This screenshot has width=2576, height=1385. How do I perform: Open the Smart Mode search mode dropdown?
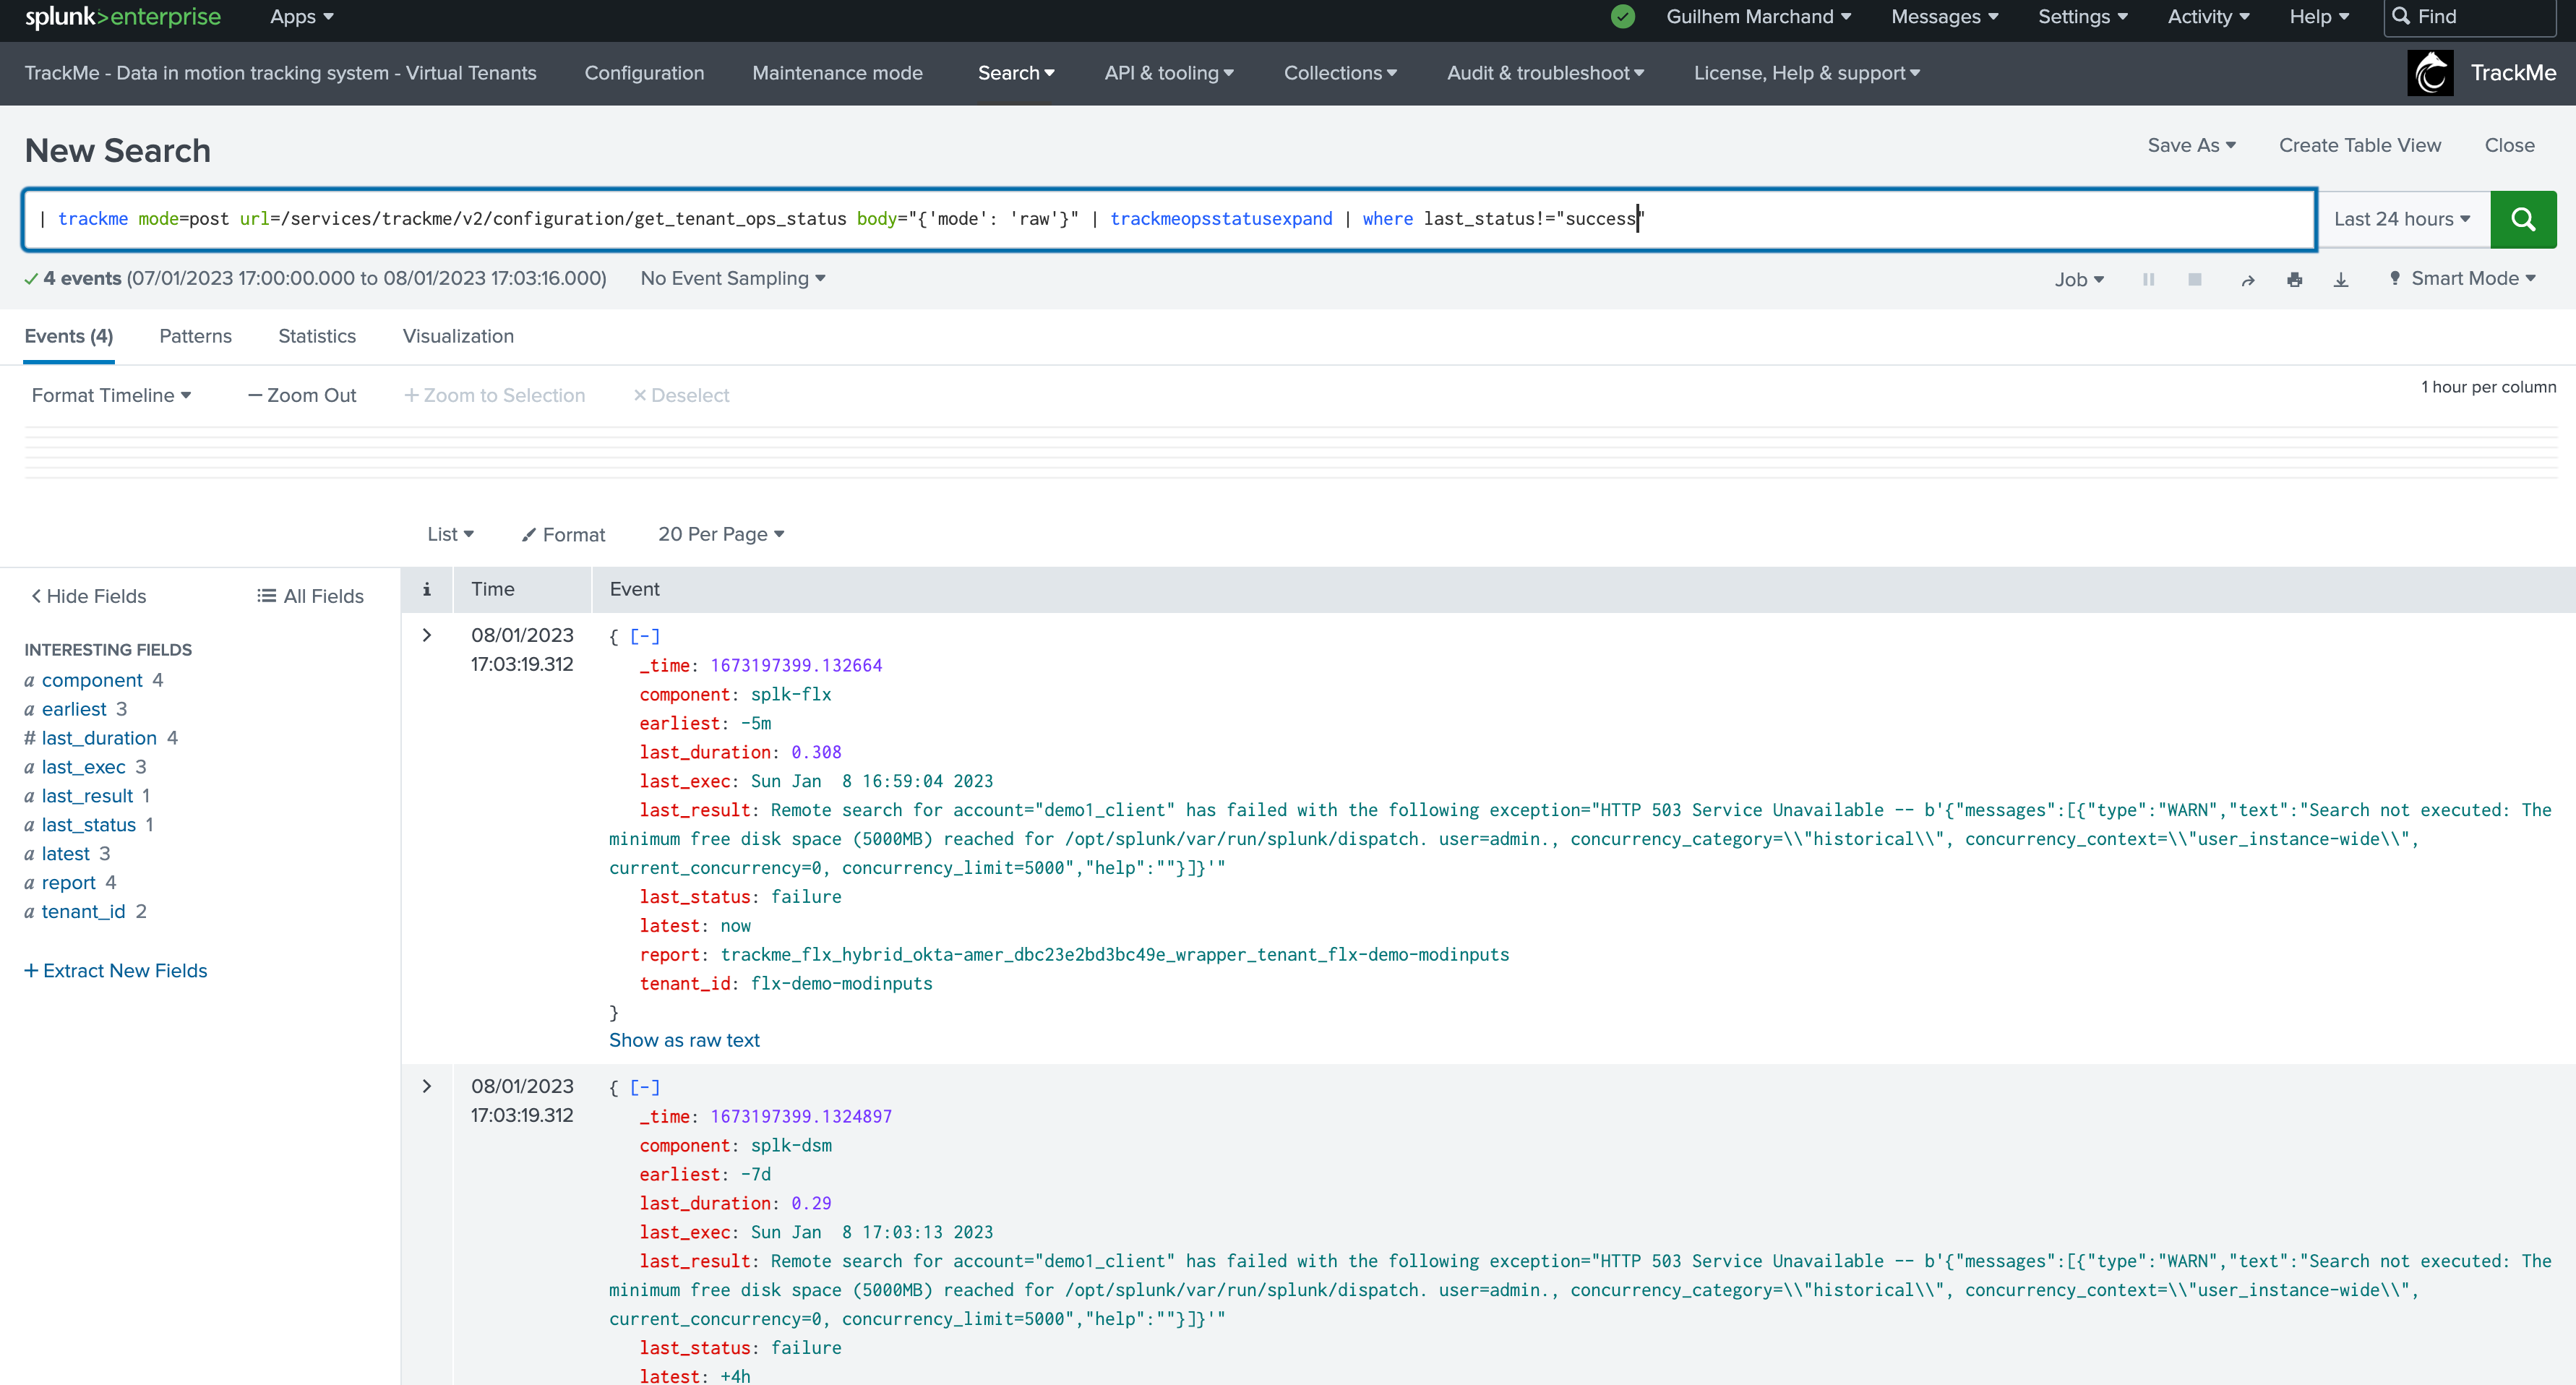click(x=2464, y=279)
